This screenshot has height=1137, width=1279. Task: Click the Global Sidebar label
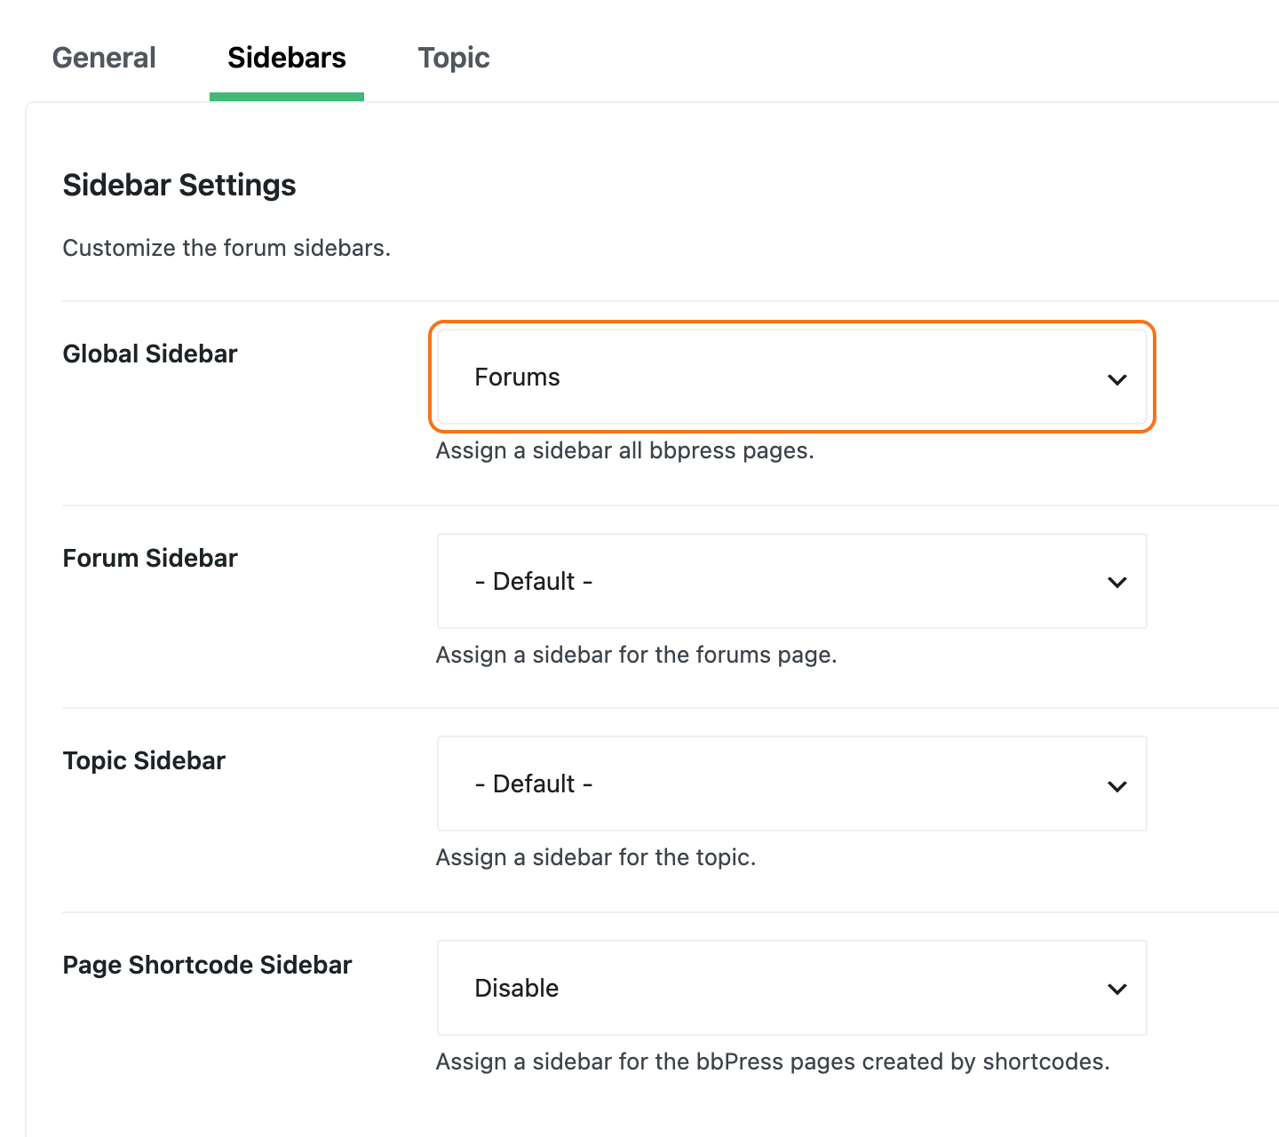[150, 354]
